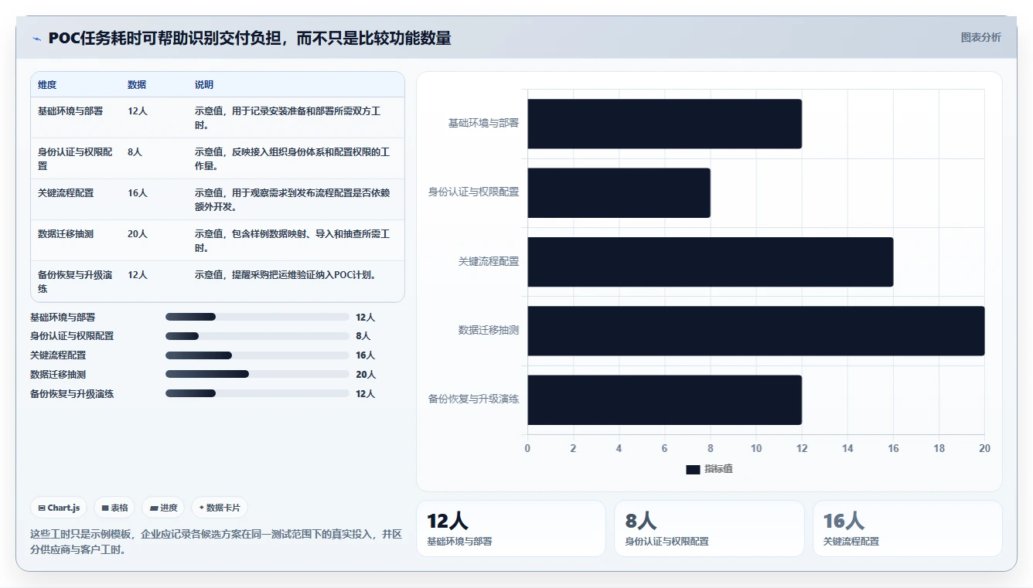Screen dimensions: 1033x588
Task: Select the 进度 tag chip
Action: coord(163,508)
